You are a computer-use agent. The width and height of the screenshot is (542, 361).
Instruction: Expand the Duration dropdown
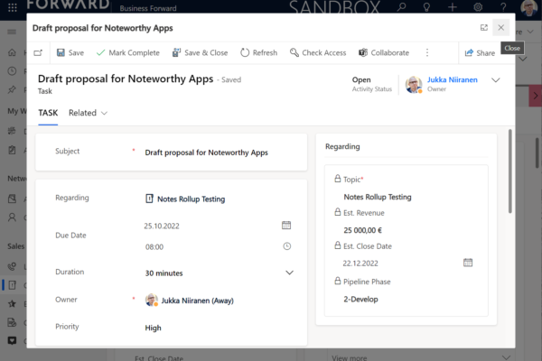(x=289, y=273)
